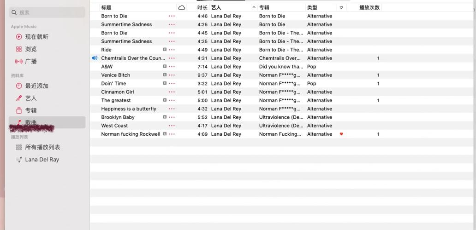Select the song title A&W
The width and height of the screenshot is (476, 230).
tap(107, 67)
